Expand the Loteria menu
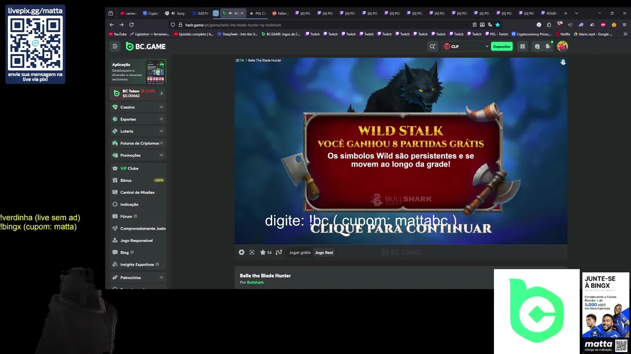This screenshot has width=631, height=354. (x=139, y=131)
